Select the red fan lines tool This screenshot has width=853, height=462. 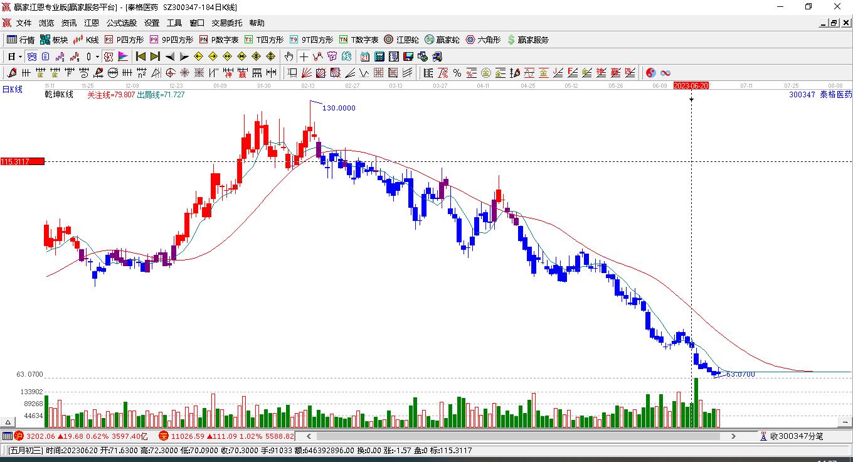pyautogui.click(x=306, y=73)
